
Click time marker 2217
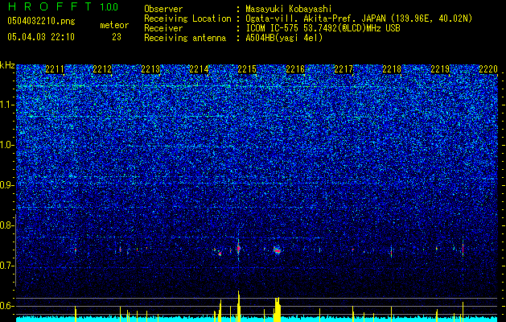coord(344,69)
